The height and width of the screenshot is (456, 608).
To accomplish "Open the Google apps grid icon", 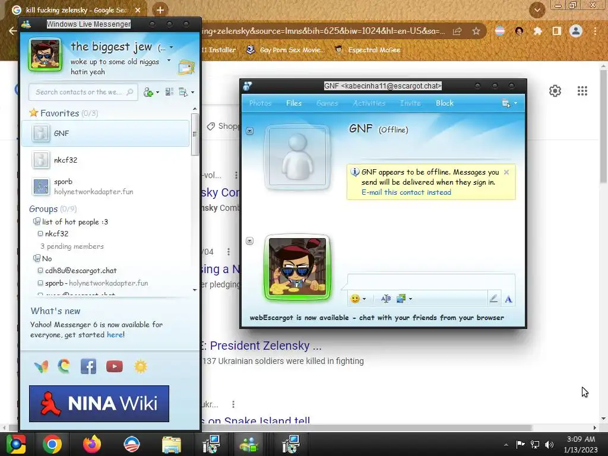I will point(582,91).
